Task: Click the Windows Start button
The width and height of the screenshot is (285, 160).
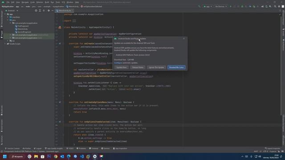Action: coord(5,156)
